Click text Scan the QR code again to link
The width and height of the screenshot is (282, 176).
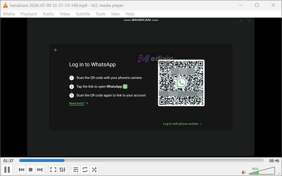pyautogui.click(x=111, y=95)
